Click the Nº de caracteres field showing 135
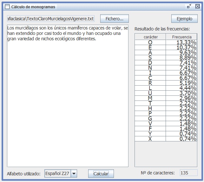 click(x=188, y=173)
